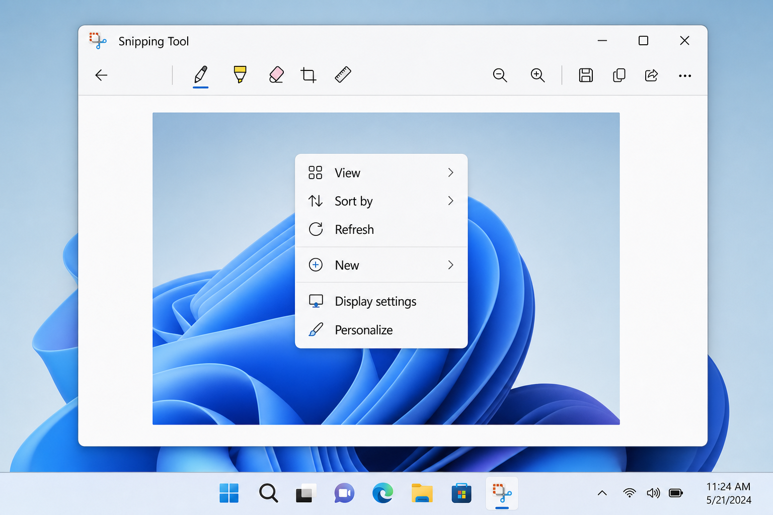
Task: Show hidden icons in the system tray
Action: point(602,493)
